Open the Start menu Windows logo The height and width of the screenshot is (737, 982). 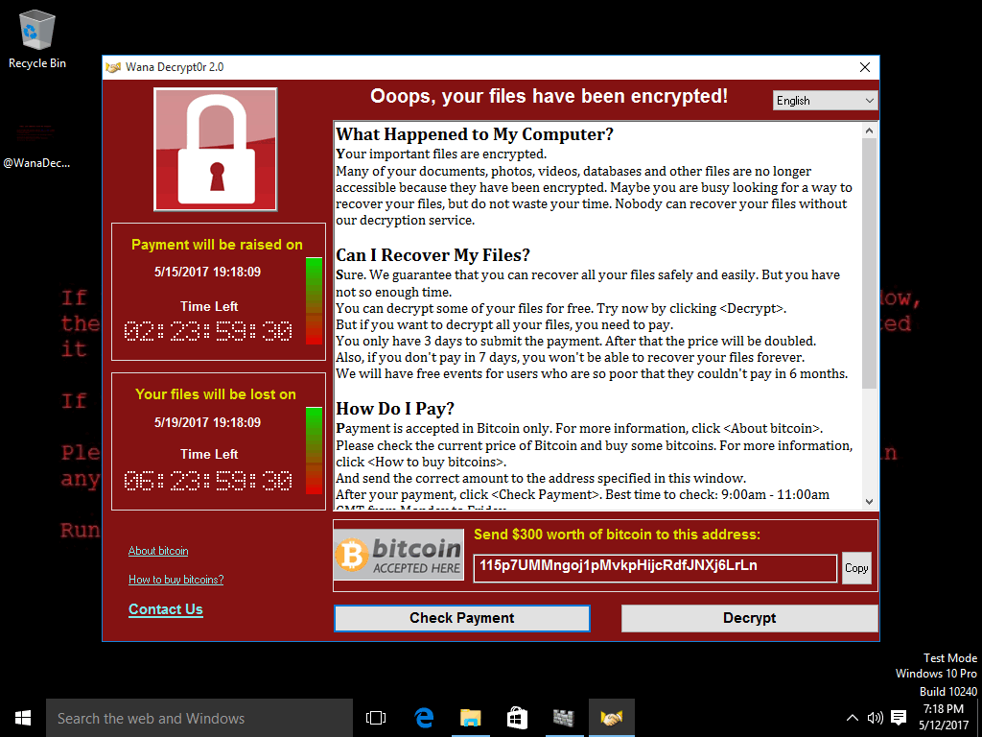(23, 718)
